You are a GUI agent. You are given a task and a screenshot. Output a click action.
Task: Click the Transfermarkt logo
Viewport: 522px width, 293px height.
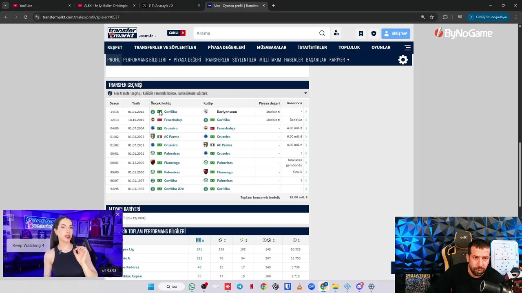coord(122,33)
